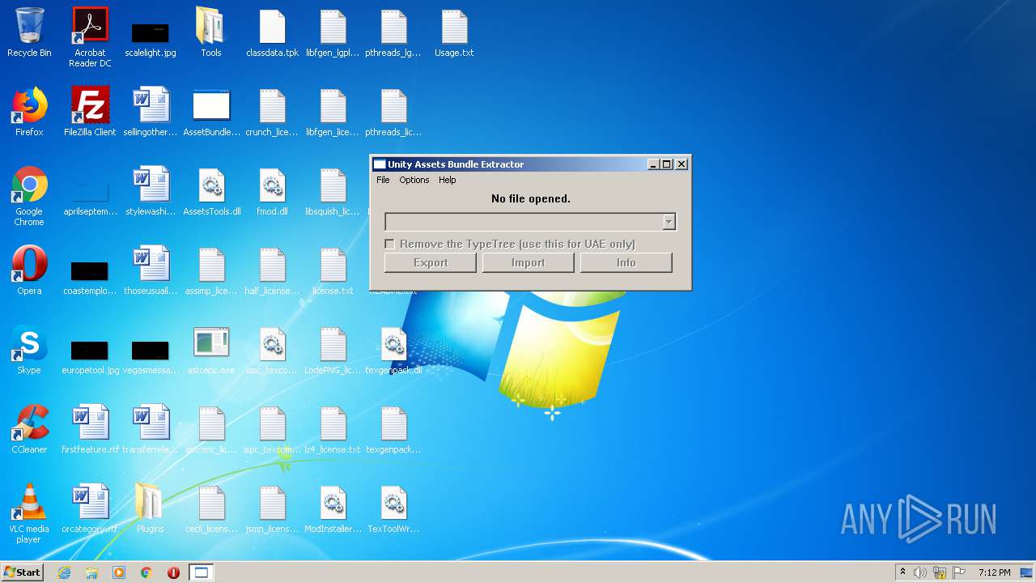
Task: Open Opera from the taskbar
Action: tap(173, 572)
